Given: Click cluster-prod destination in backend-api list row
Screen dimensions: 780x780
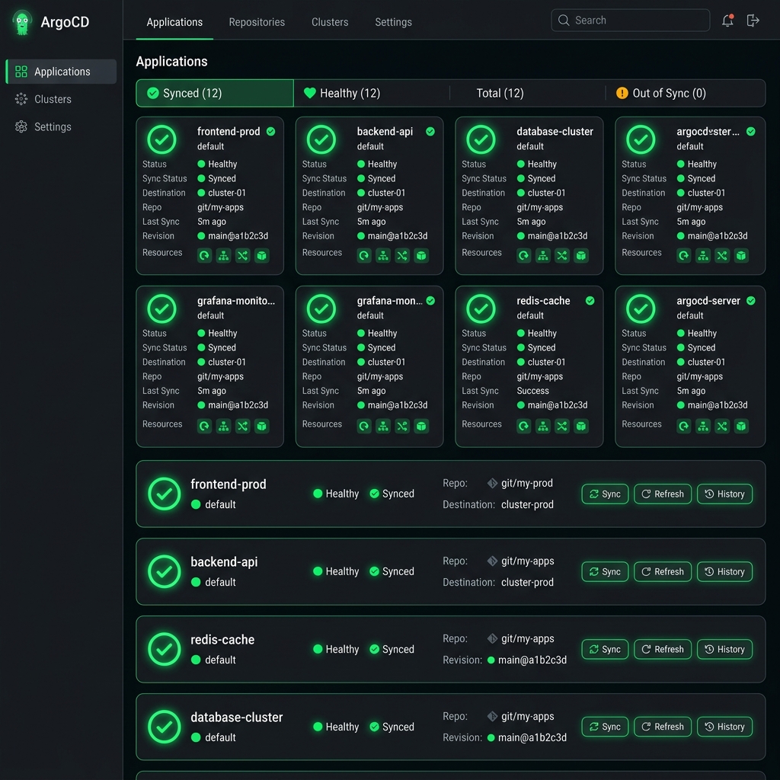Looking at the screenshot, I should point(527,582).
